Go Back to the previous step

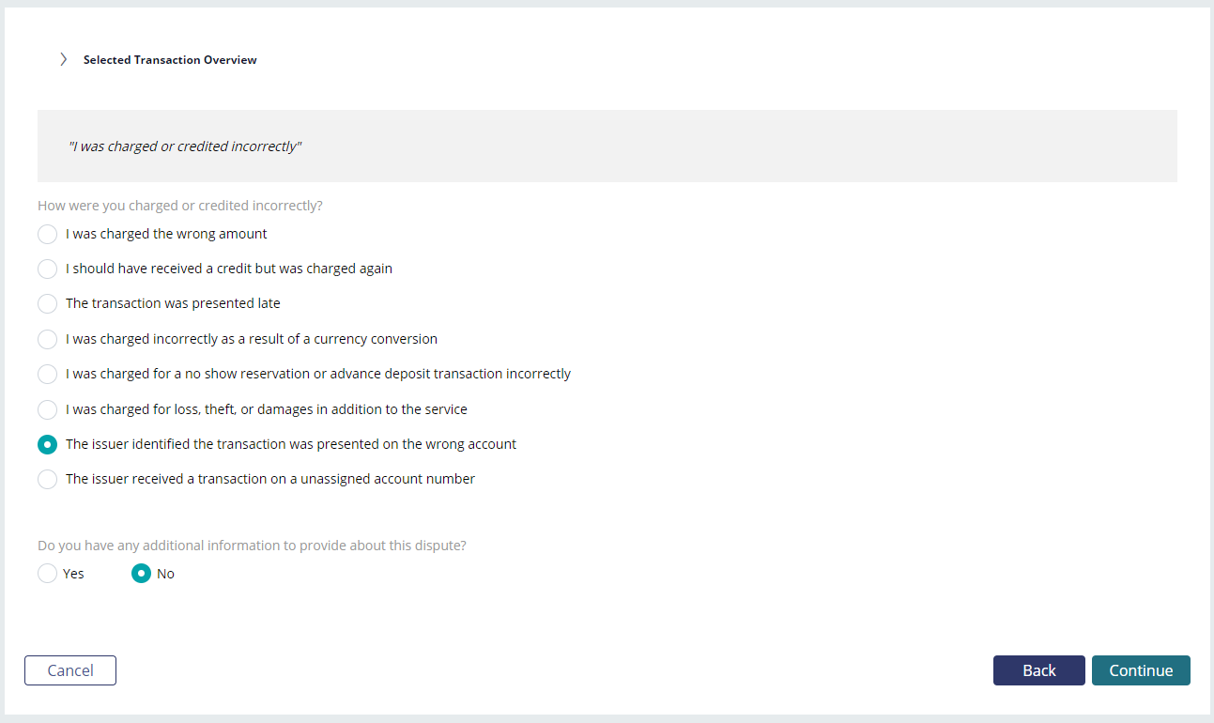(1039, 670)
